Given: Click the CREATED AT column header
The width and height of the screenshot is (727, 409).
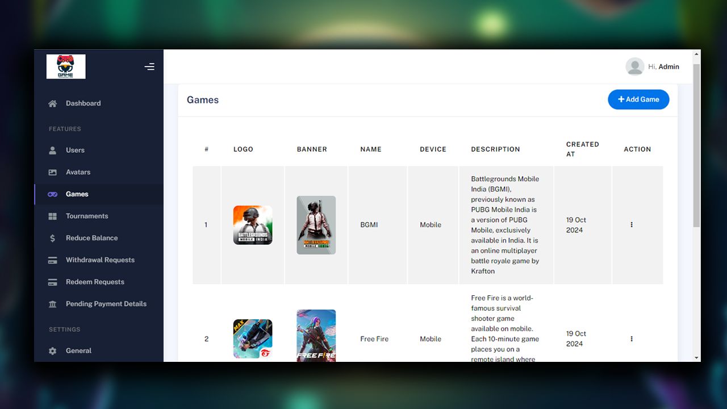Looking at the screenshot, I should 583,149.
